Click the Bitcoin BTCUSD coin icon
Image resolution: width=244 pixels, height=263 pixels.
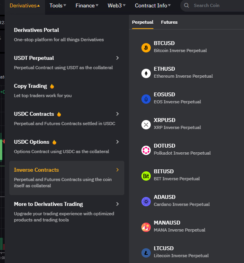[x=146, y=48]
